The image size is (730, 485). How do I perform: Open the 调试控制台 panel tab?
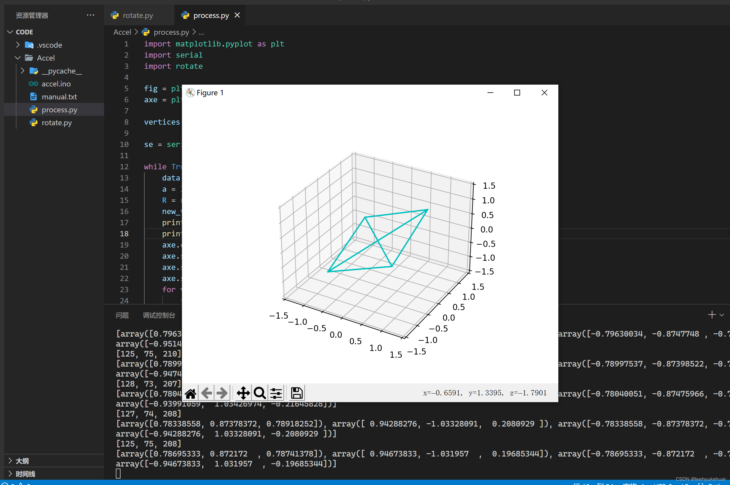159,315
